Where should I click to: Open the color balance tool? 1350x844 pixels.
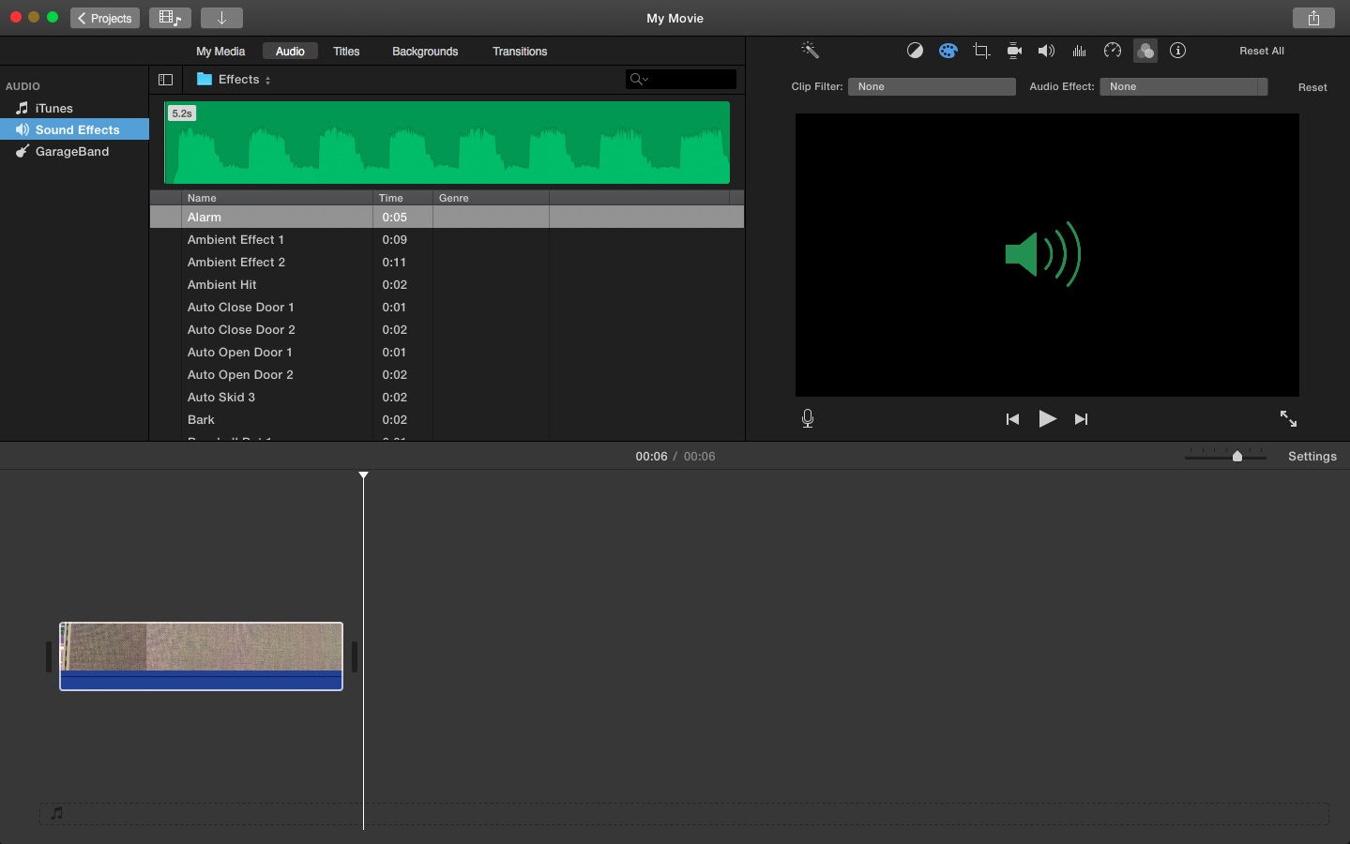[915, 51]
